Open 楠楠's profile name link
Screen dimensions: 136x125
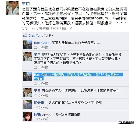point(37,114)
